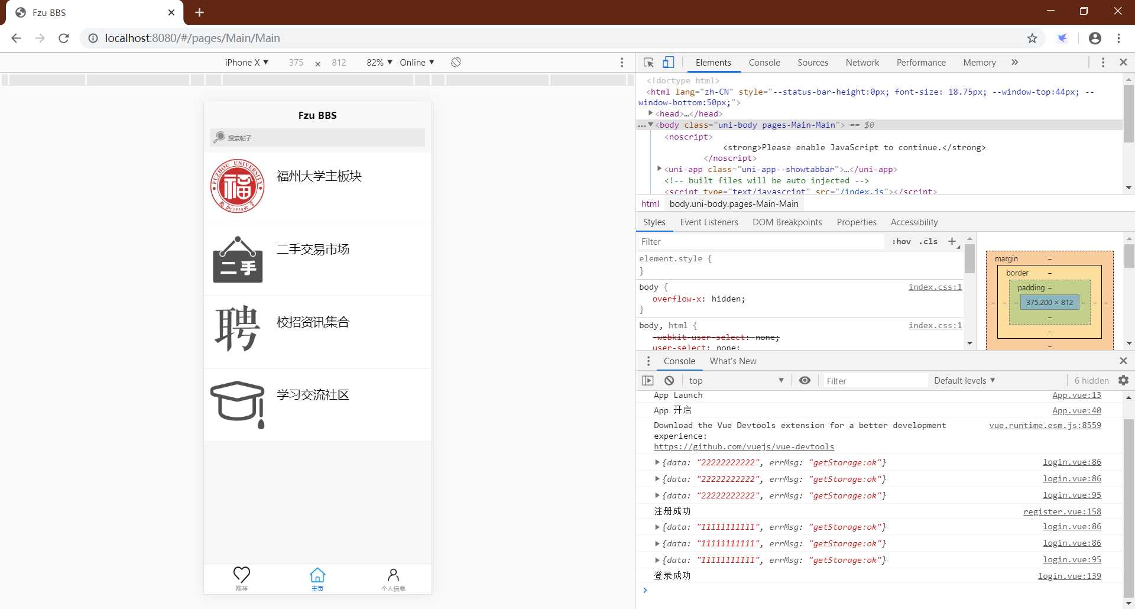The height and width of the screenshot is (609, 1135).
Task: Toggle the .cls class editor
Action: point(929,241)
